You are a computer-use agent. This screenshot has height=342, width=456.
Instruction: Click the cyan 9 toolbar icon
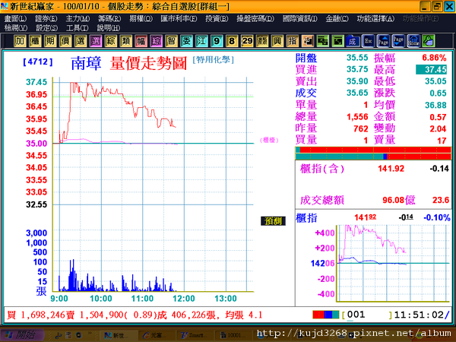tap(217, 41)
